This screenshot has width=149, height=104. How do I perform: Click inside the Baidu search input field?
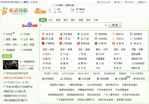click(x=73, y=25)
